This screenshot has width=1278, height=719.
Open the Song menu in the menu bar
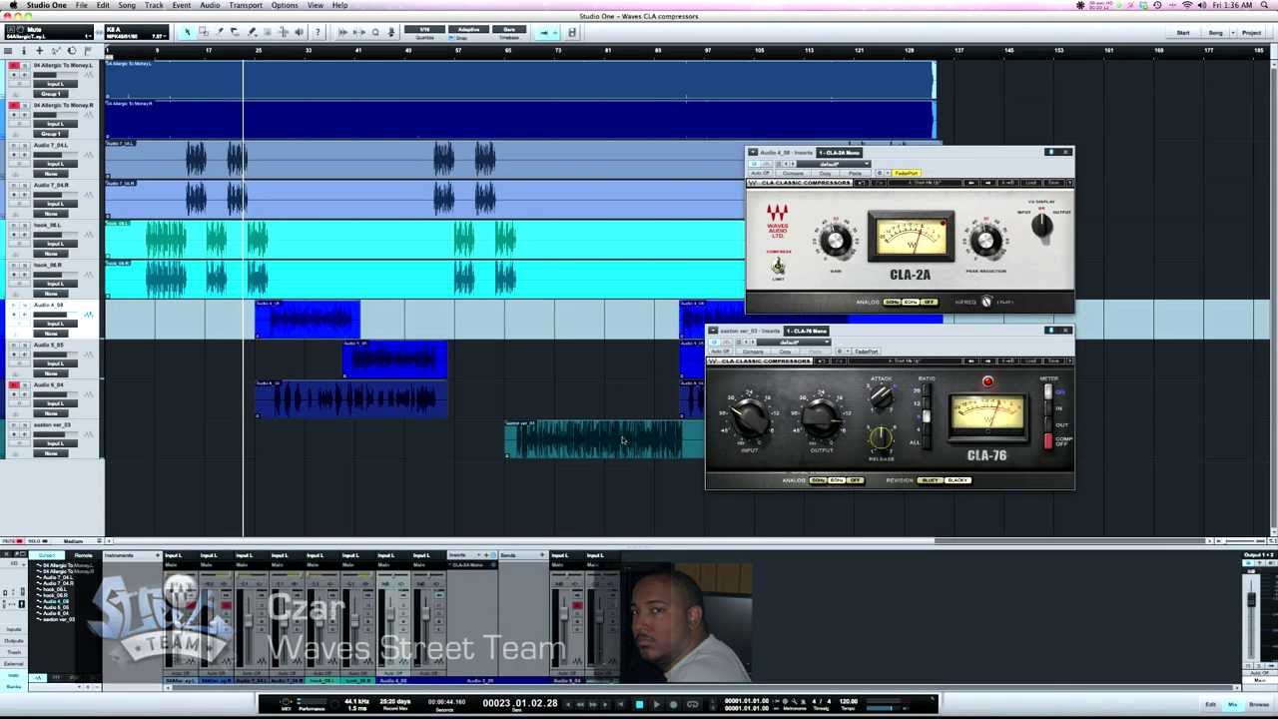[x=127, y=6]
